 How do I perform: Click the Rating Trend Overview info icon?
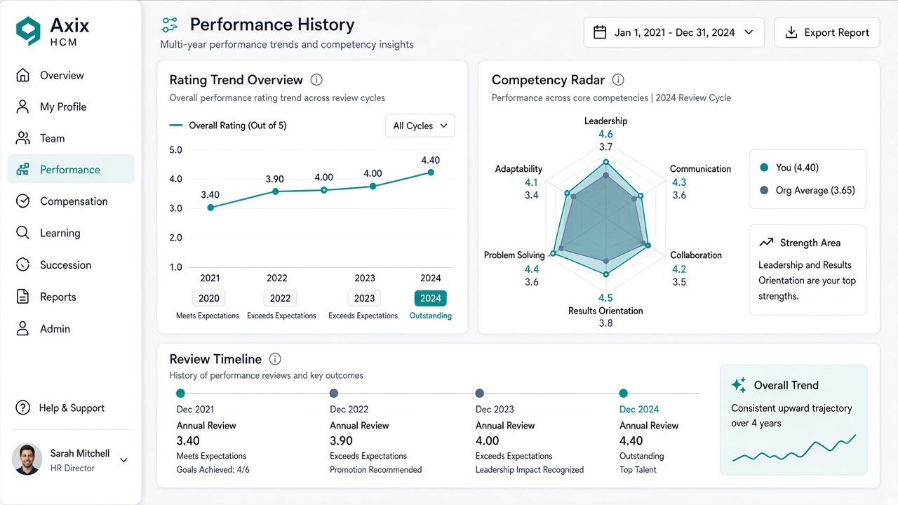click(316, 80)
